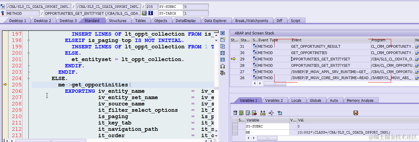Open the Break./Watchpoints tab
Image resolution: width=419 pixels, height=142 pixels.
click(x=252, y=21)
